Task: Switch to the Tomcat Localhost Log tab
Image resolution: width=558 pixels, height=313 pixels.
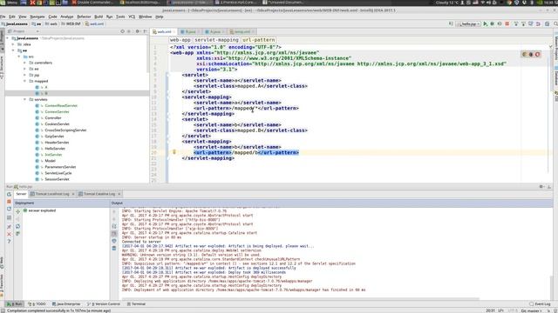Action: coord(52,194)
